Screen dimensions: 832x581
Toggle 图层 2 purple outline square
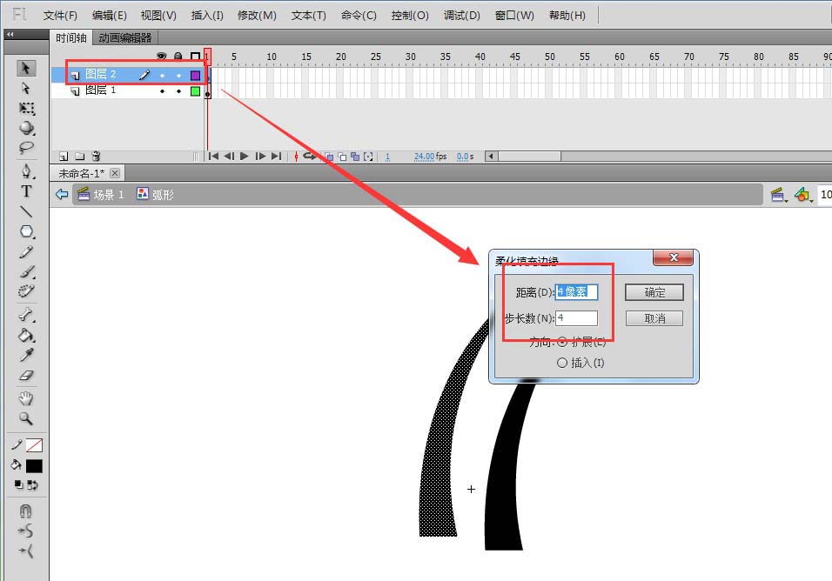[195, 76]
